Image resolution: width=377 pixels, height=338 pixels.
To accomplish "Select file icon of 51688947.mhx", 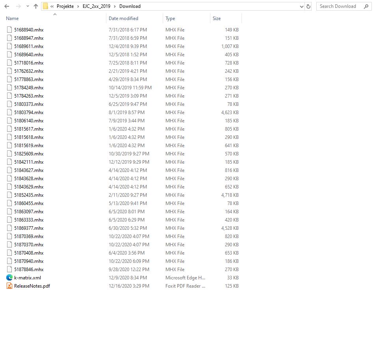I will [9, 38].
